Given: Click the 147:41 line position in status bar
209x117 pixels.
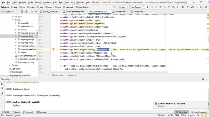Looking at the screenshot, I should [170, 115].
